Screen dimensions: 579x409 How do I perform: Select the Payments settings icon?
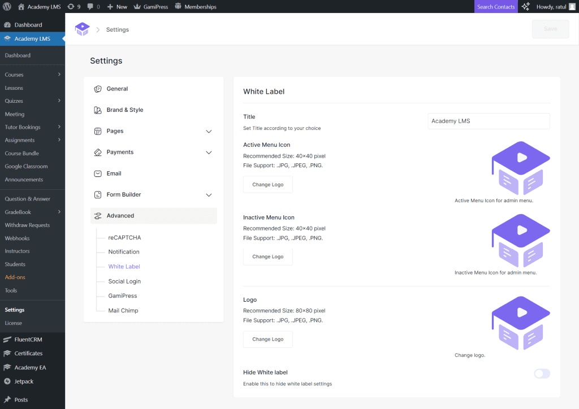click(100, 152)
